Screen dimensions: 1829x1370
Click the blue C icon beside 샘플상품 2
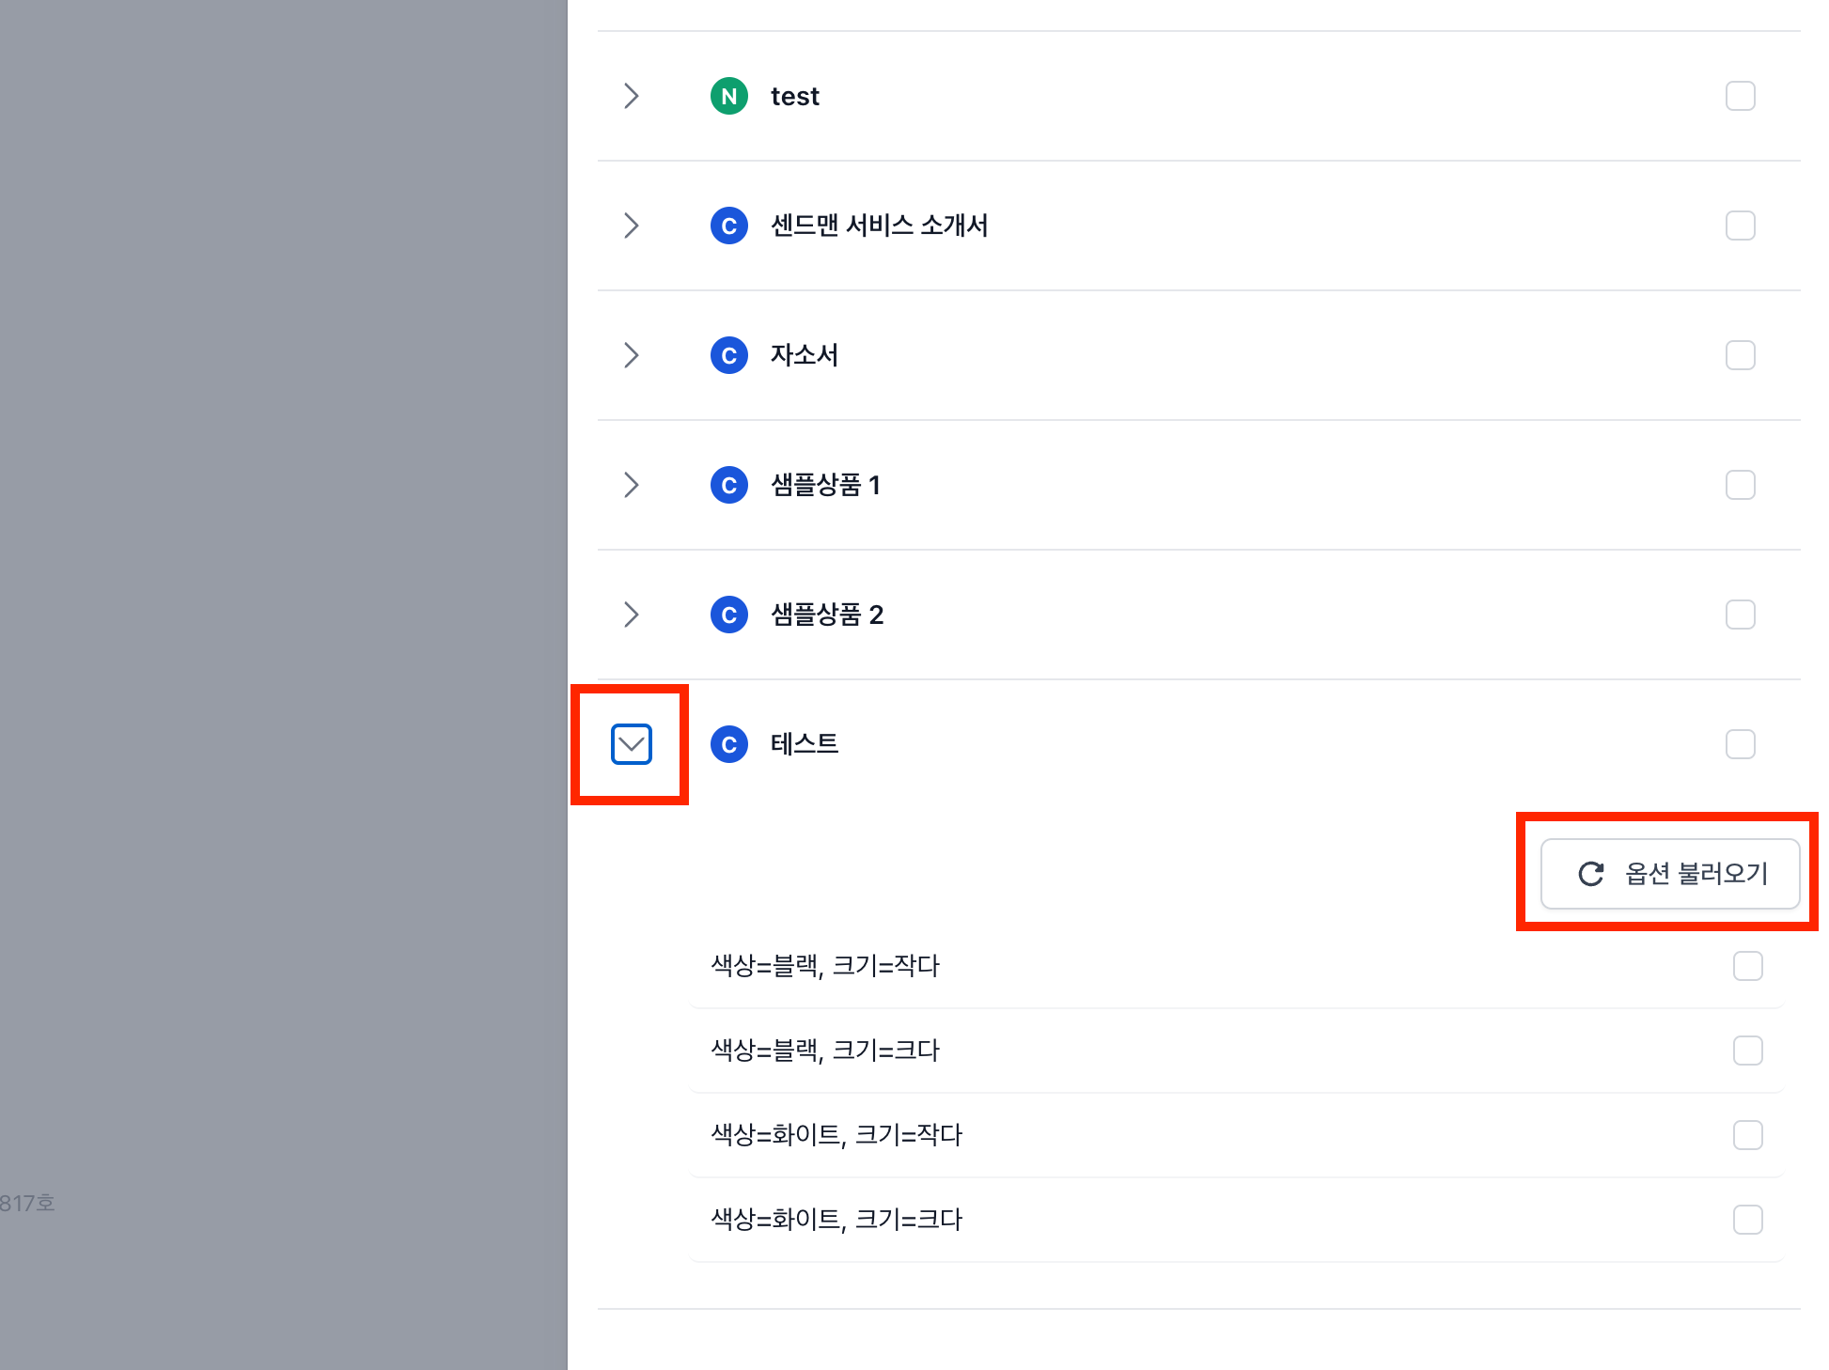[728, 615]
